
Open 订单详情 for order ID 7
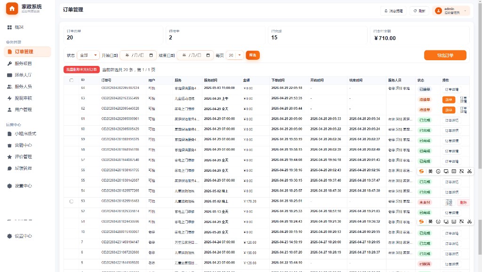[451, 243]
